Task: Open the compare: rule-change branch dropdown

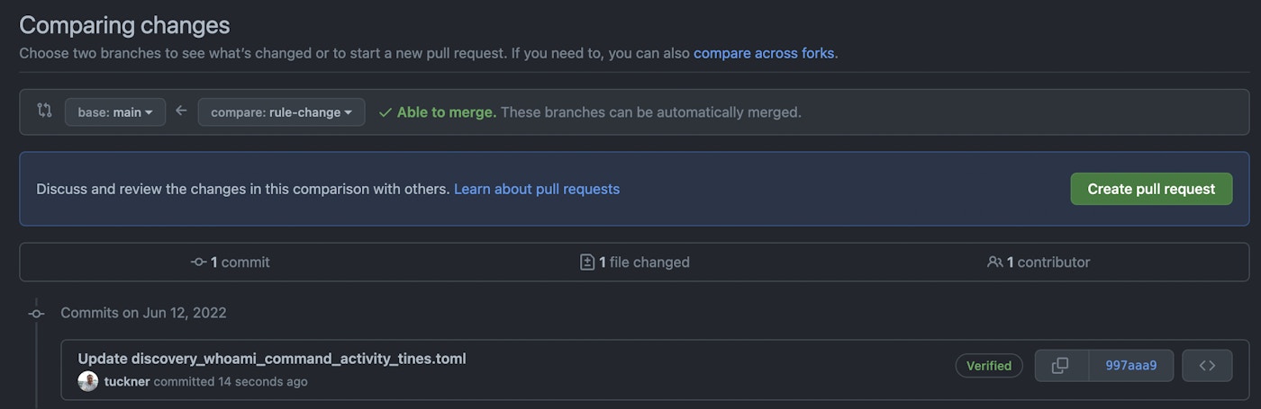Action: 281,112
